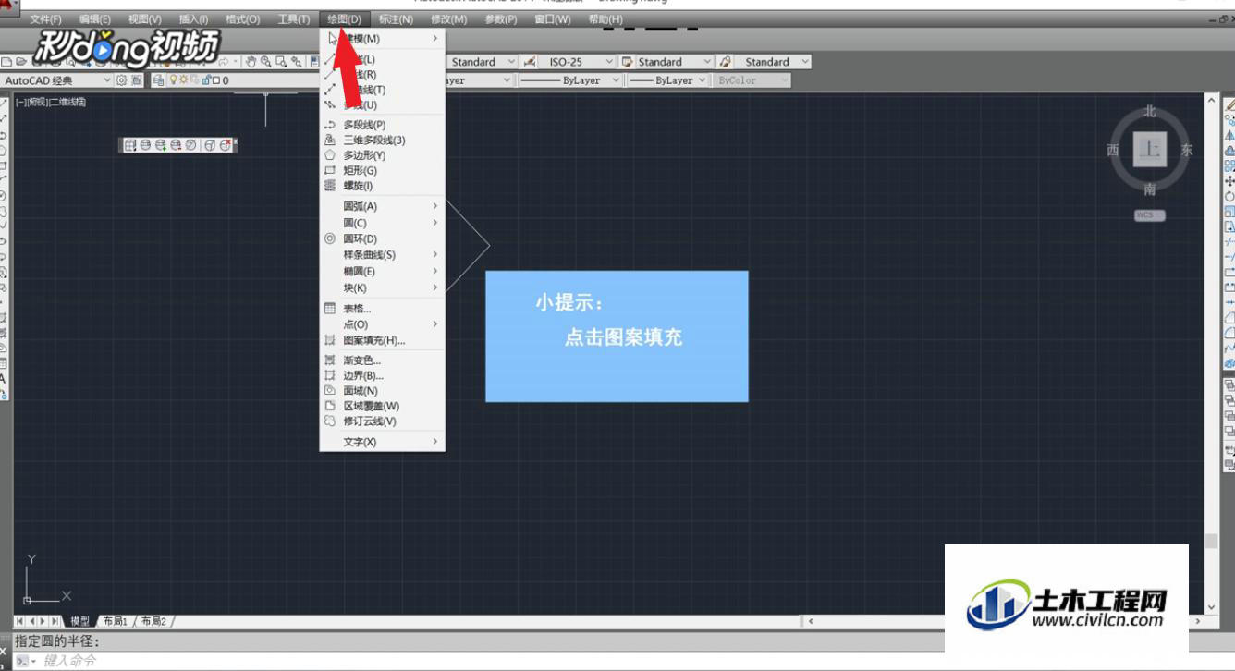Click Zoom Window icon

[x=280, y=62]
